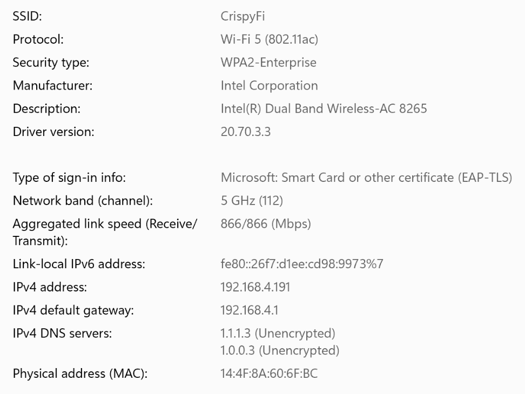Click the "IPv4 DNS servers:" label
This screenshot has height=394, width=525.
pos(62,334)
